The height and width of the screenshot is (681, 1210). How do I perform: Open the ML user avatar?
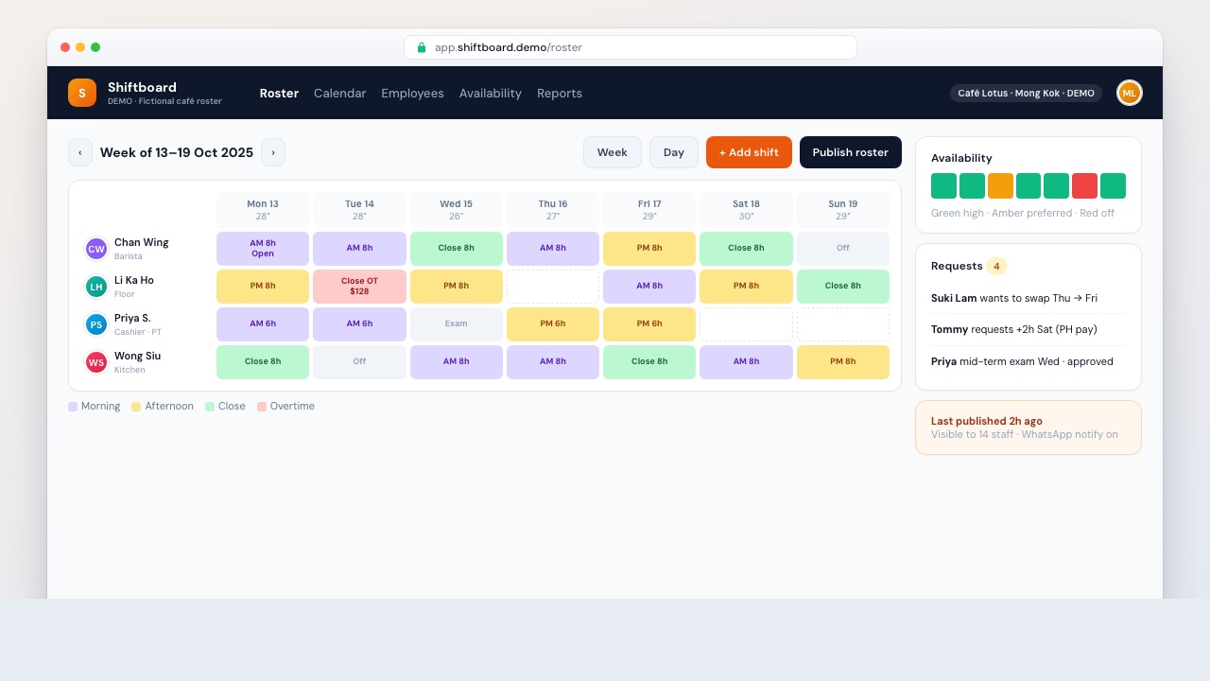click(x=1130, y=93)
